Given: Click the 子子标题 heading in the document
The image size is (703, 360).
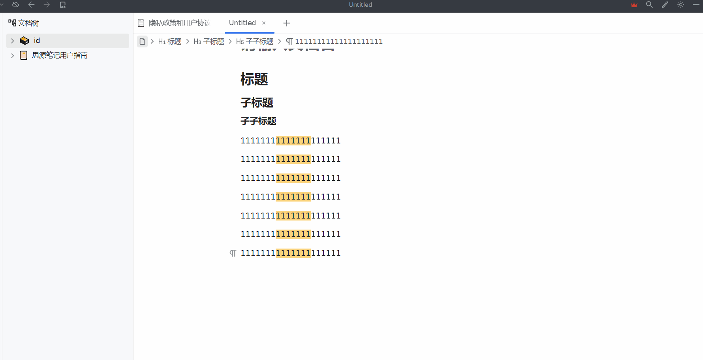Looking at the screenshot, I should tap(258, 121).
